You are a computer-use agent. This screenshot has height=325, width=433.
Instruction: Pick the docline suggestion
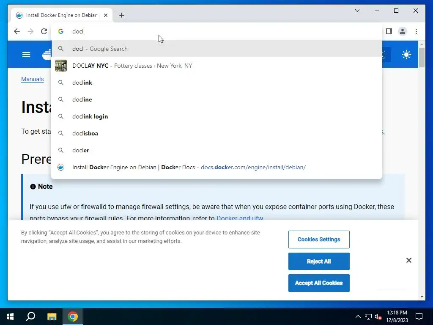(217, 99)
